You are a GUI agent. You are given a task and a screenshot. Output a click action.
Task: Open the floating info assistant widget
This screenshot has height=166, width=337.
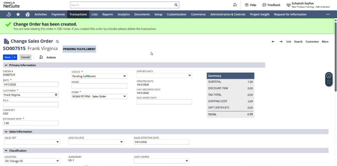tap(329, 76)
